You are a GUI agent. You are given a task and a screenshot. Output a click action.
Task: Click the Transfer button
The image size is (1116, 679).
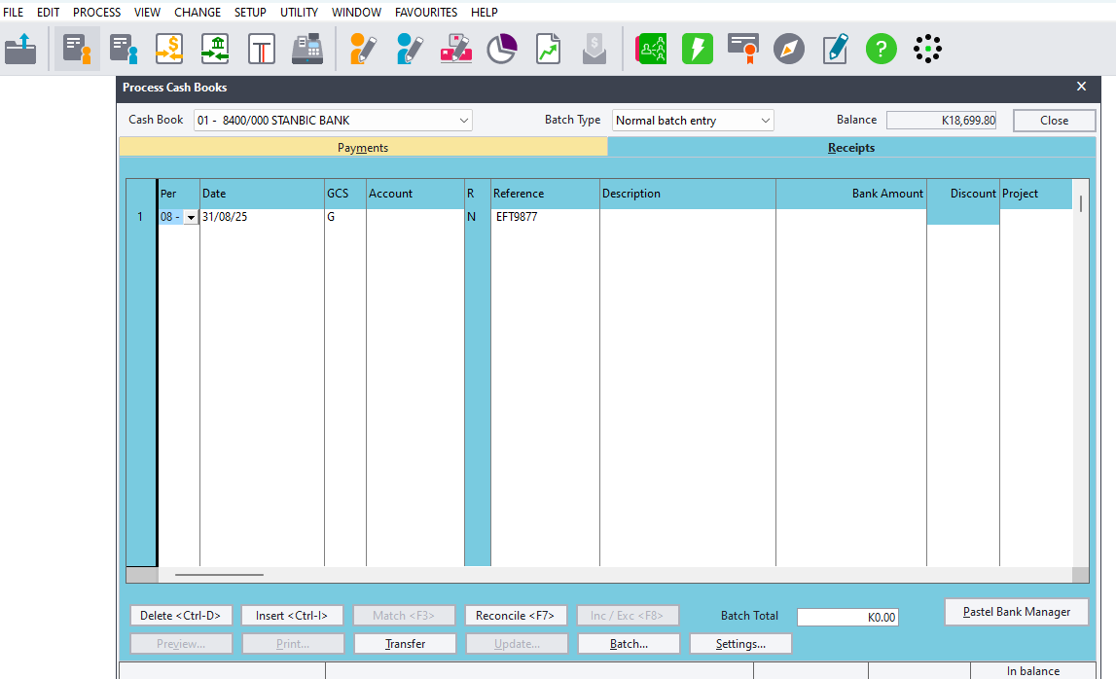[x=405, y=643]
